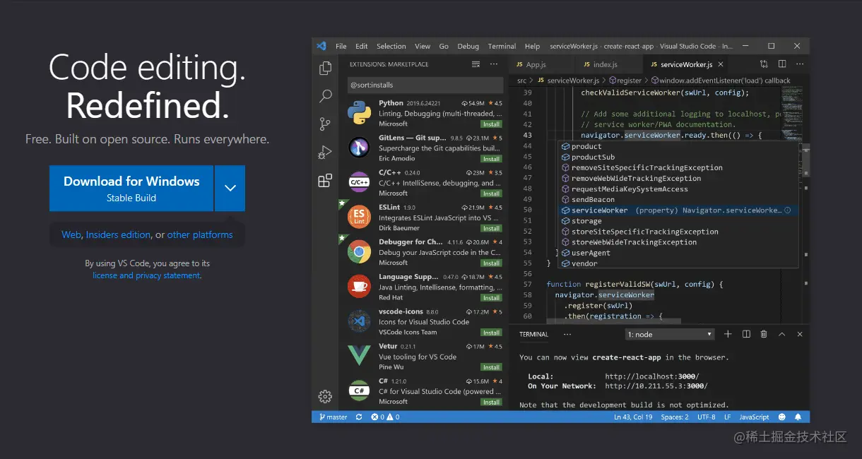862x459 pixels.
Task: Click the compare changes editor icon
Action: click(764, 64)
